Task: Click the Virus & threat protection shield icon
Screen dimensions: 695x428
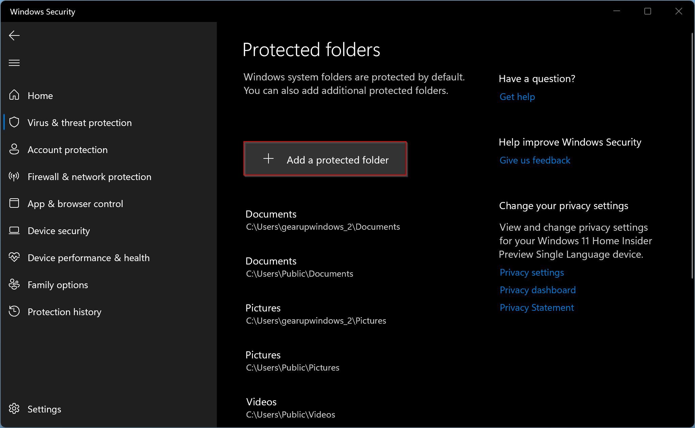Action: tap(14, 122)
